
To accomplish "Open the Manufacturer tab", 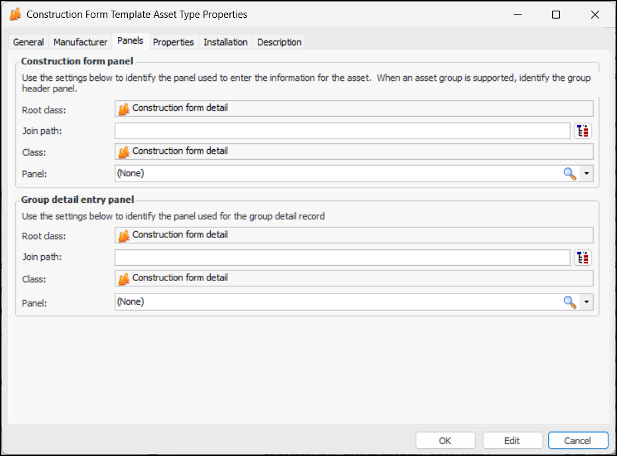I will pyautogui.click(x=80, y=42).
